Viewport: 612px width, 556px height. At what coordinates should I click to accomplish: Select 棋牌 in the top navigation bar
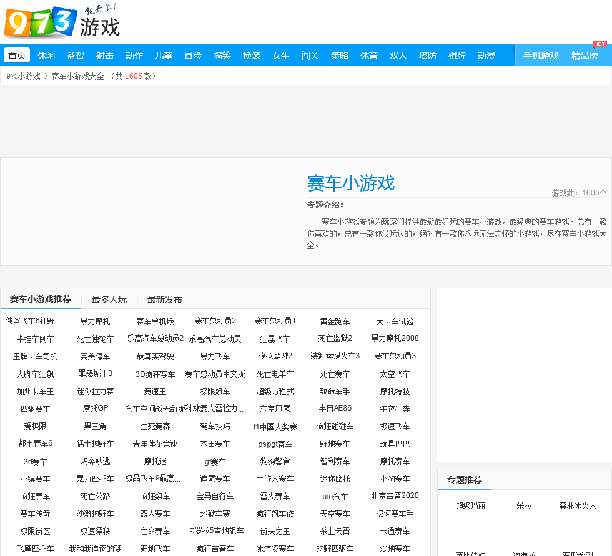click(x=457, y=56)
